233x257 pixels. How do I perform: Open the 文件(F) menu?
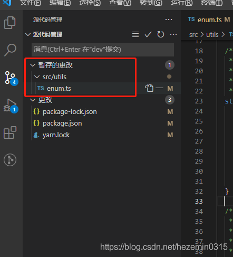coord(31,3)
